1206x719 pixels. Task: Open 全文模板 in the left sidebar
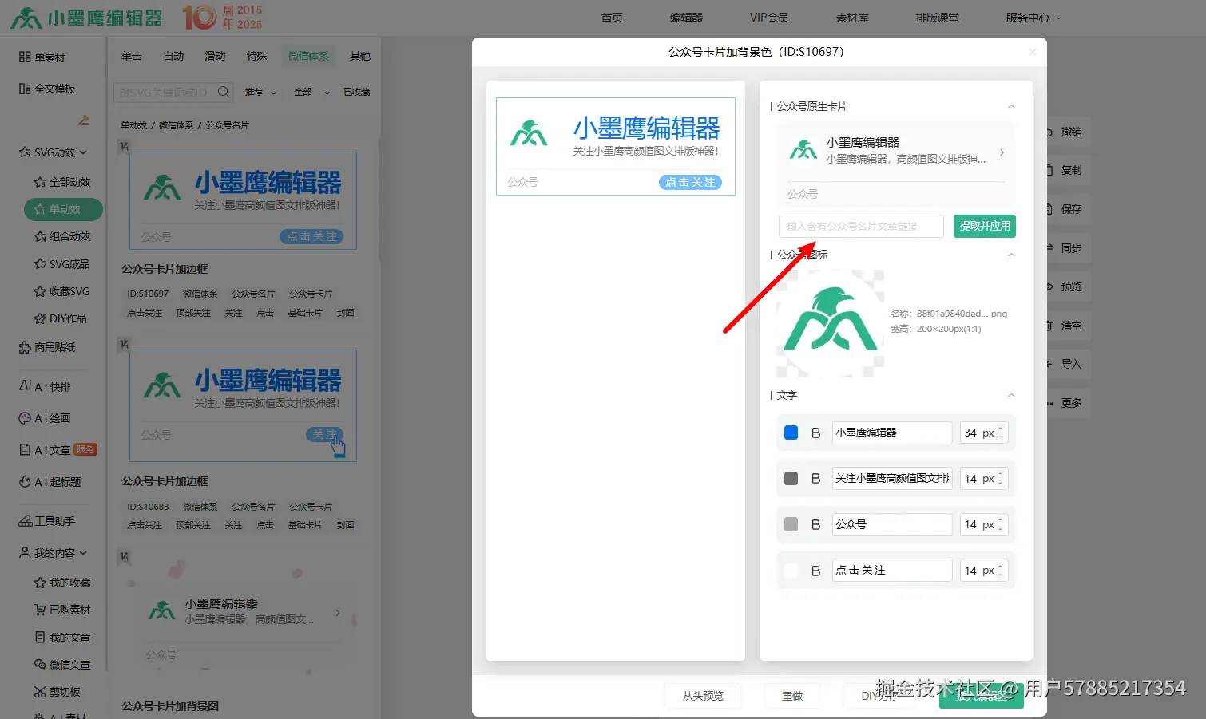(x=46, y=89)
